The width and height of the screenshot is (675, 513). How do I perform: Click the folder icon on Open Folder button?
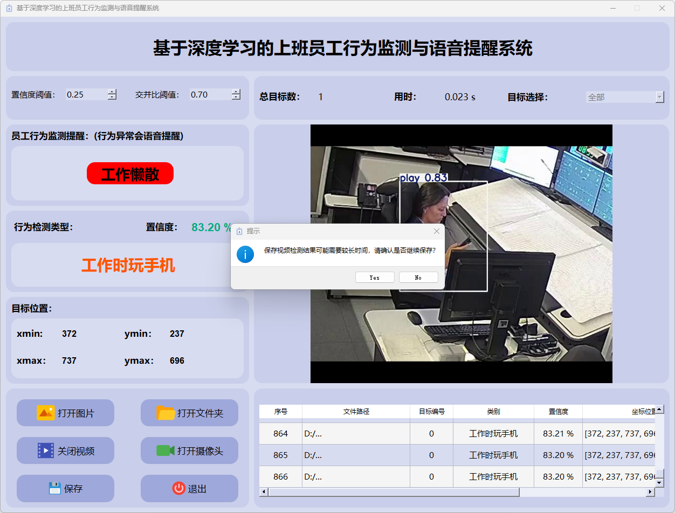(166, 413)
